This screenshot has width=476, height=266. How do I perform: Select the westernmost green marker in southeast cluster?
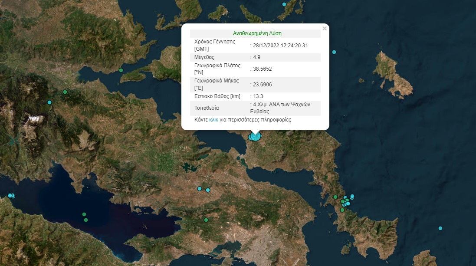(335, 197)
